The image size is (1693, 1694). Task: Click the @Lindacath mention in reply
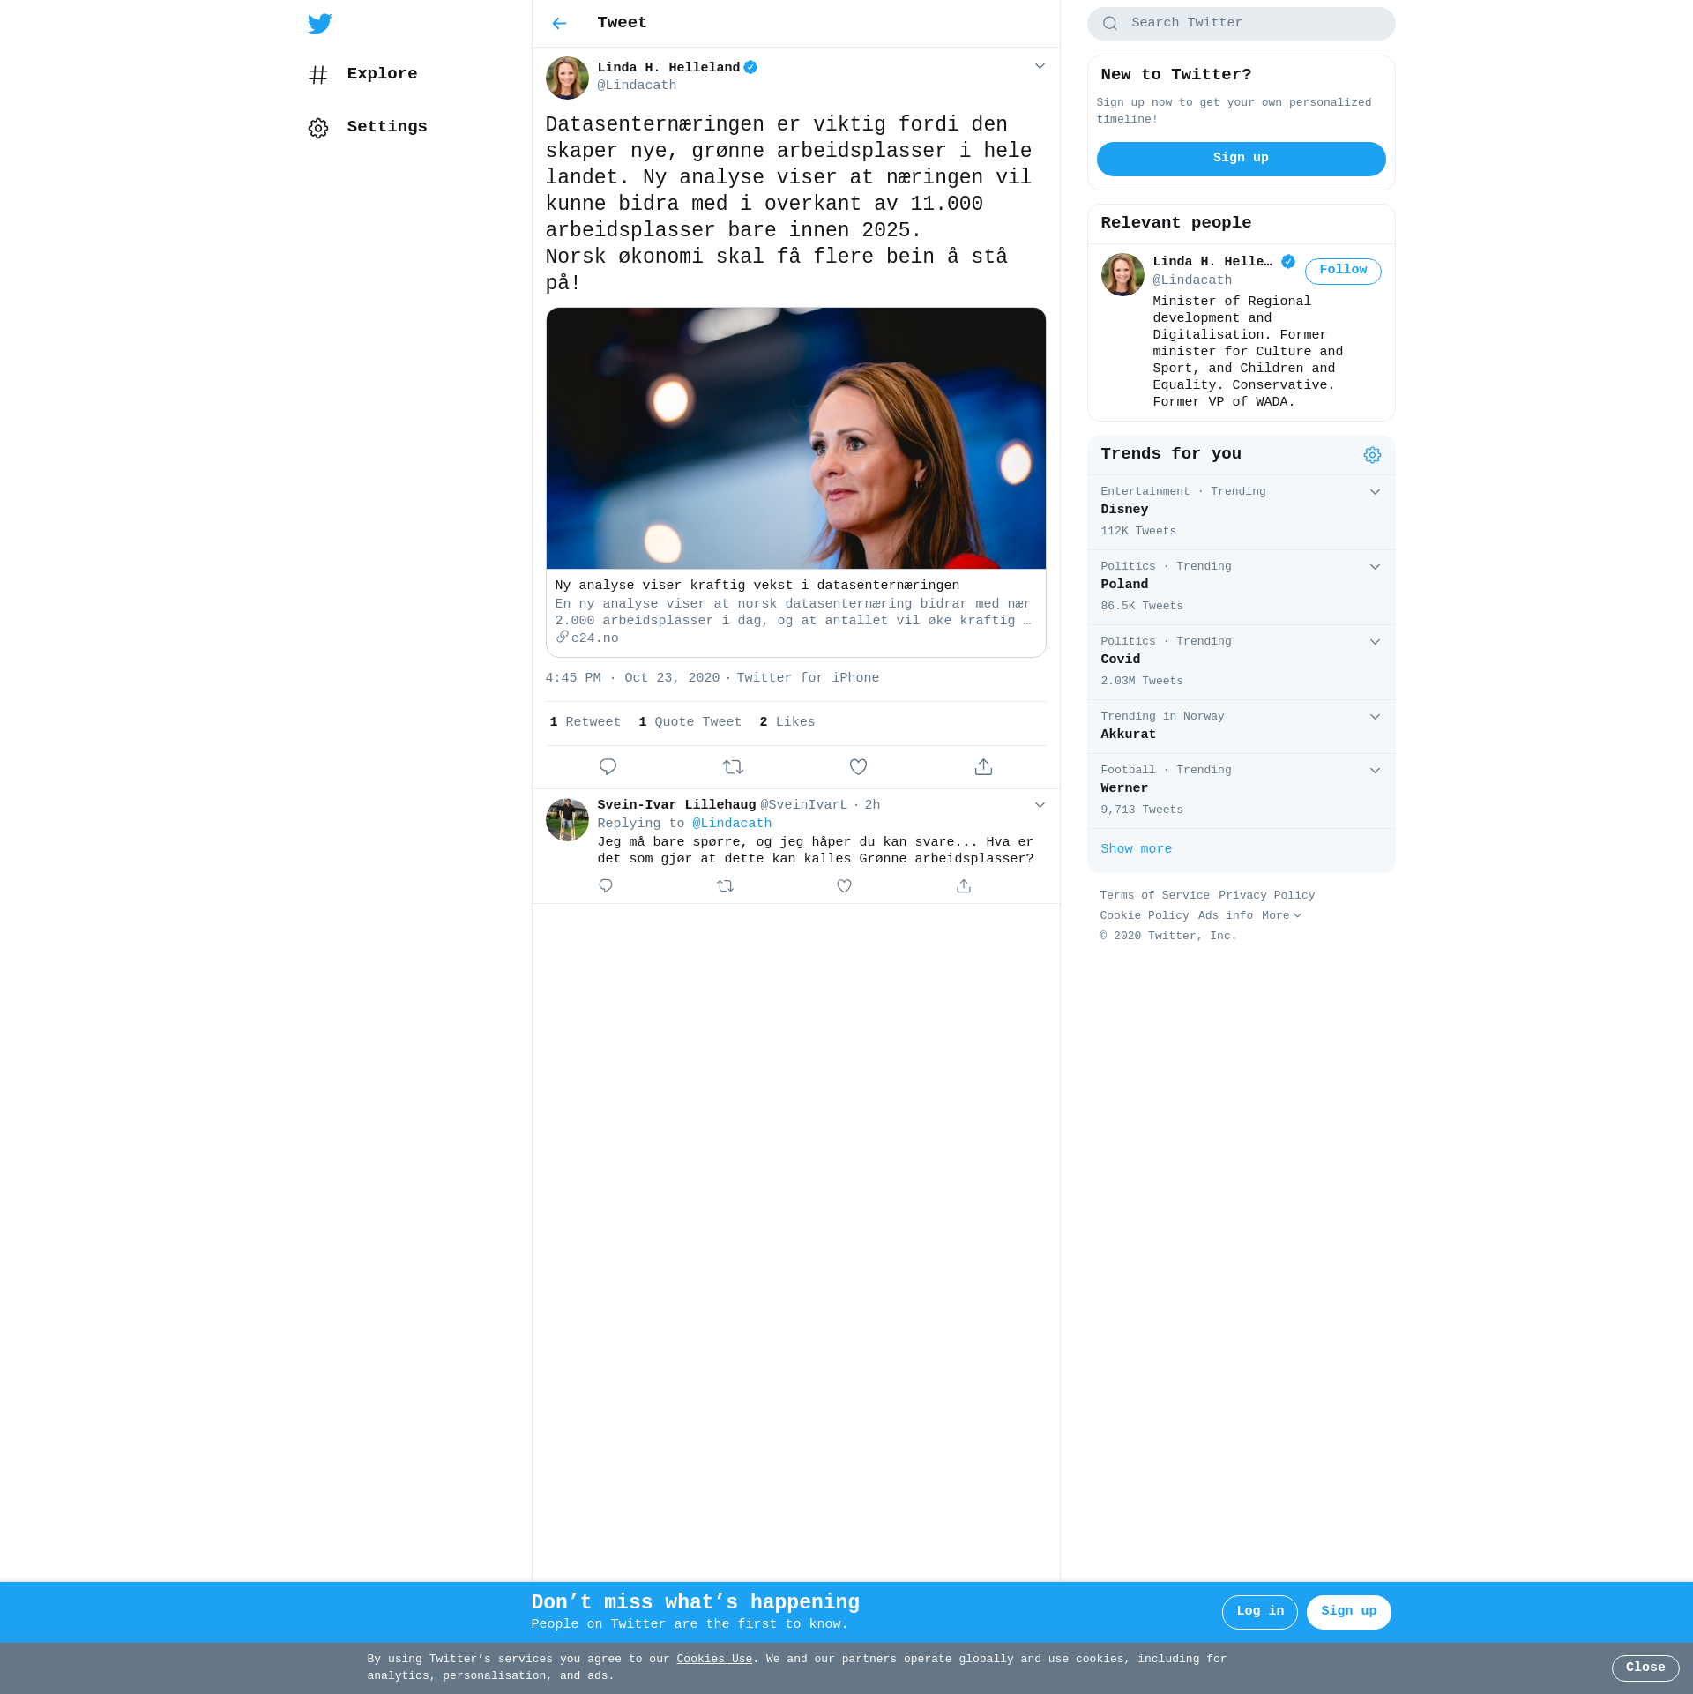pos(732,824)
